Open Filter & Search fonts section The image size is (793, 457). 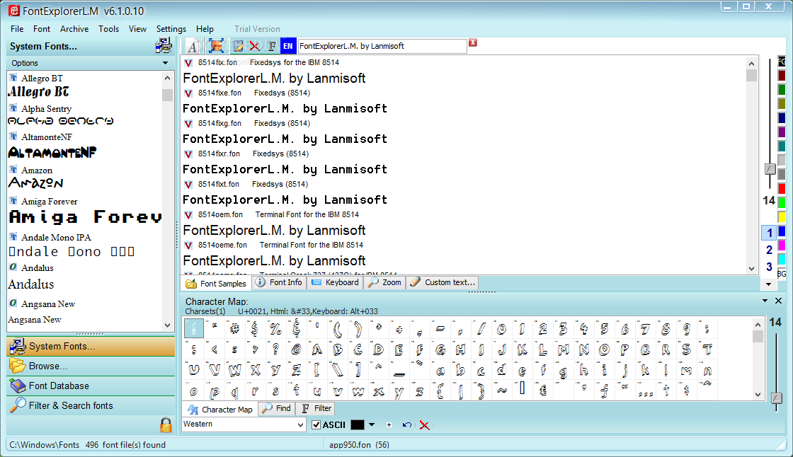pyautogui.click(x=91, y=405)
